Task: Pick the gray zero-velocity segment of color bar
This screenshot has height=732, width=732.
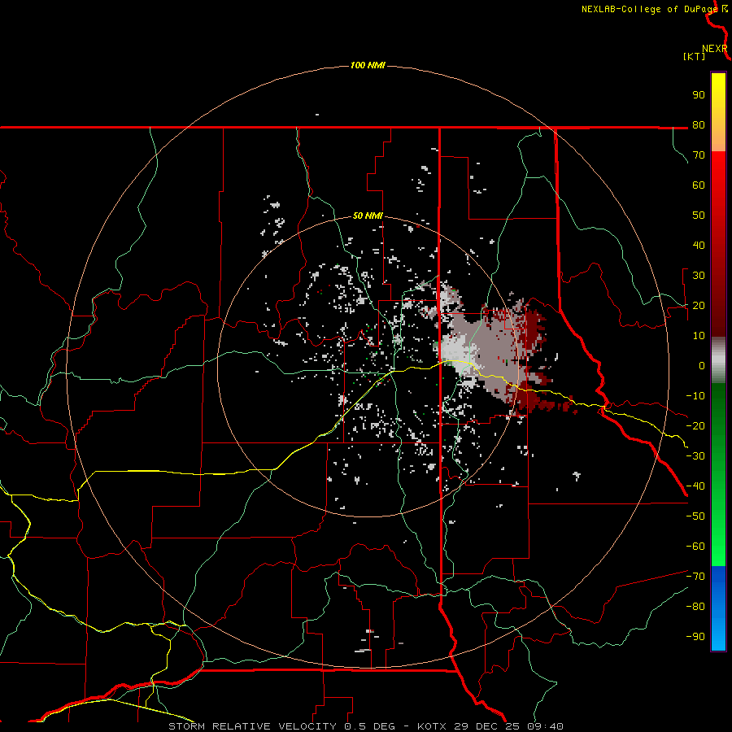Action: 718,360
